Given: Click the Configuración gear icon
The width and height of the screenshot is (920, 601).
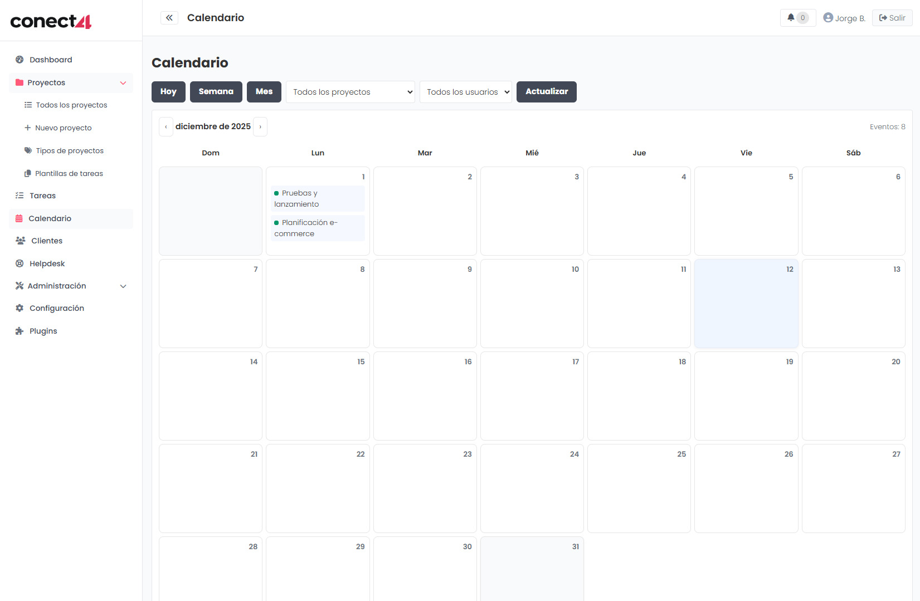Looking at the screenshot, I should click(x=20, y=308).
